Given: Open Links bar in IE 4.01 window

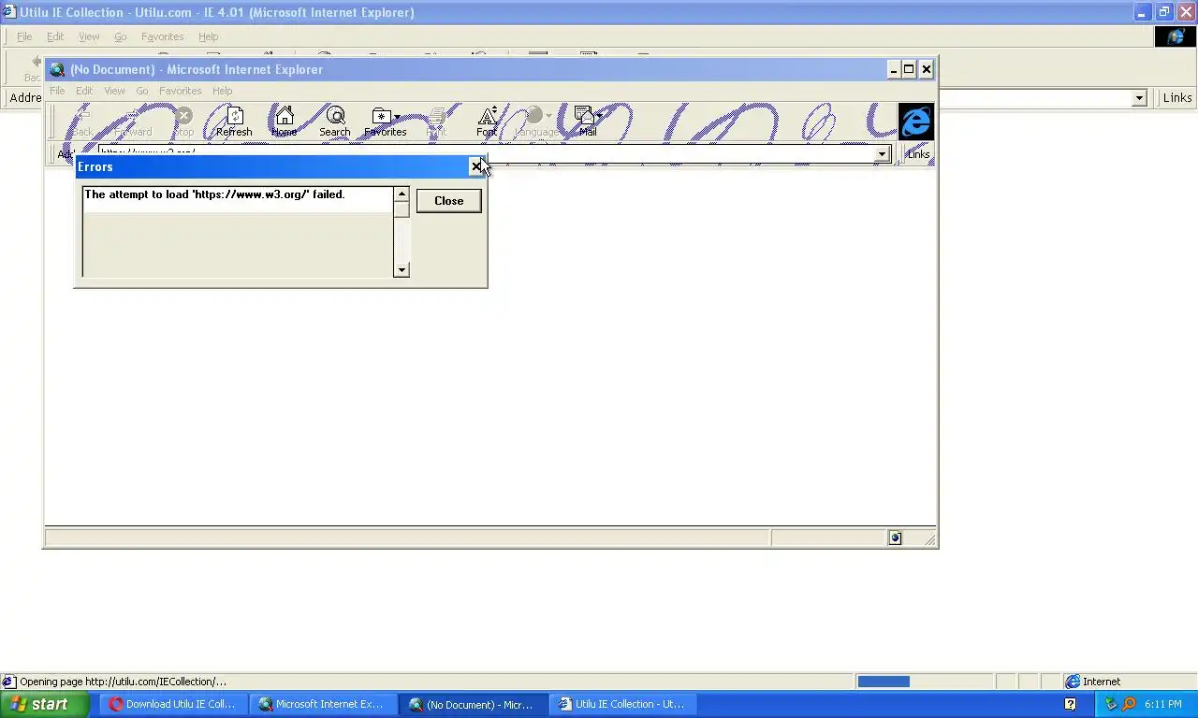Looking at the screenshot, I should coord(1176,98).
